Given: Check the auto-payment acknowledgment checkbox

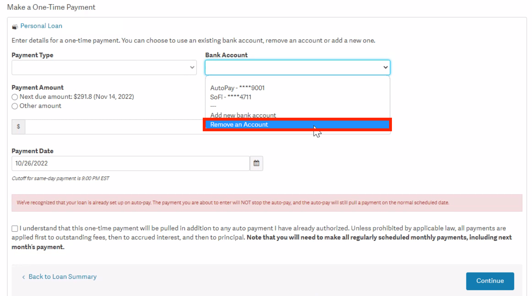Looking at the screenshot, I should pos(14,228).
